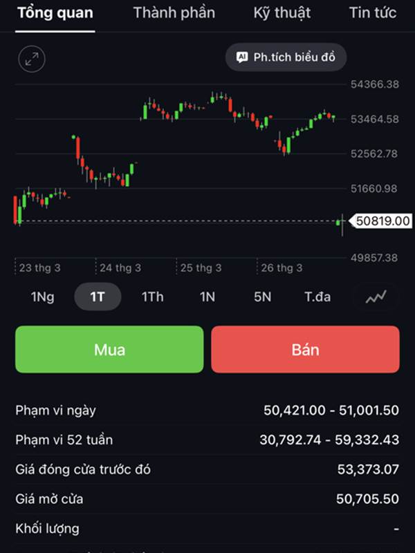This screenshot has width=415, height=553.
Task: Tap the 24 thg 3 date marker
Action: (120, 268)
